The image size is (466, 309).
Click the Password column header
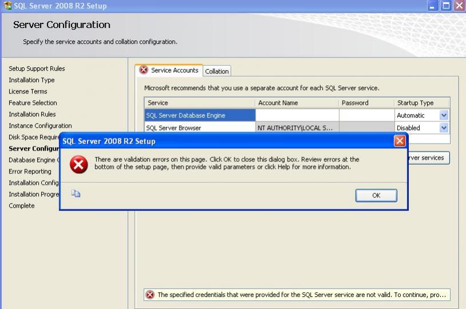click(367, 103)
